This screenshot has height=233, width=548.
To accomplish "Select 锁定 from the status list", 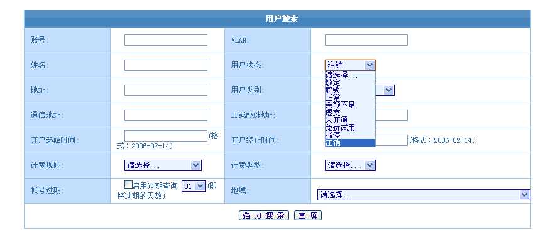I will point(350,83).
